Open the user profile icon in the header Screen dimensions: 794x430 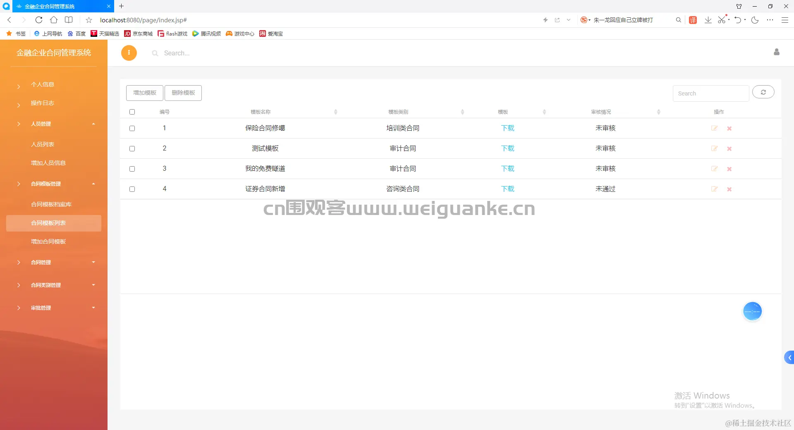(x=777, y=52)
